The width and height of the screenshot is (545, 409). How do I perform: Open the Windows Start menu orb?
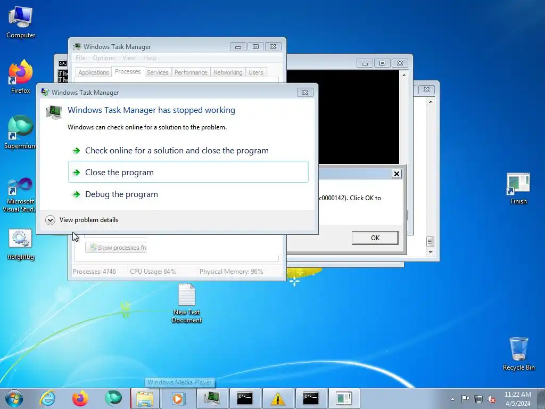coord(14,398)
